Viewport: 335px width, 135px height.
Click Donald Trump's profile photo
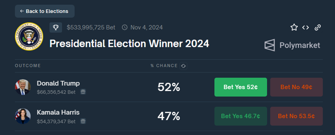(x=23, y=87)
